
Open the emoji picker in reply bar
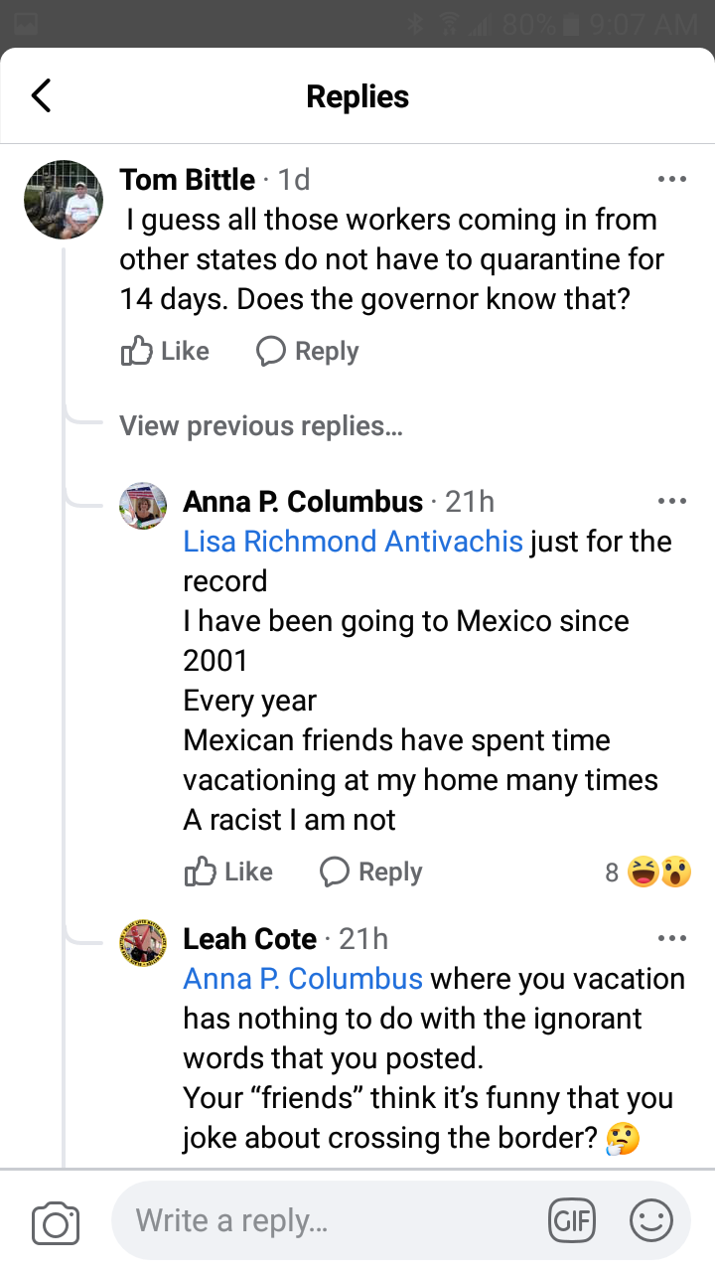pos(651,1220)
